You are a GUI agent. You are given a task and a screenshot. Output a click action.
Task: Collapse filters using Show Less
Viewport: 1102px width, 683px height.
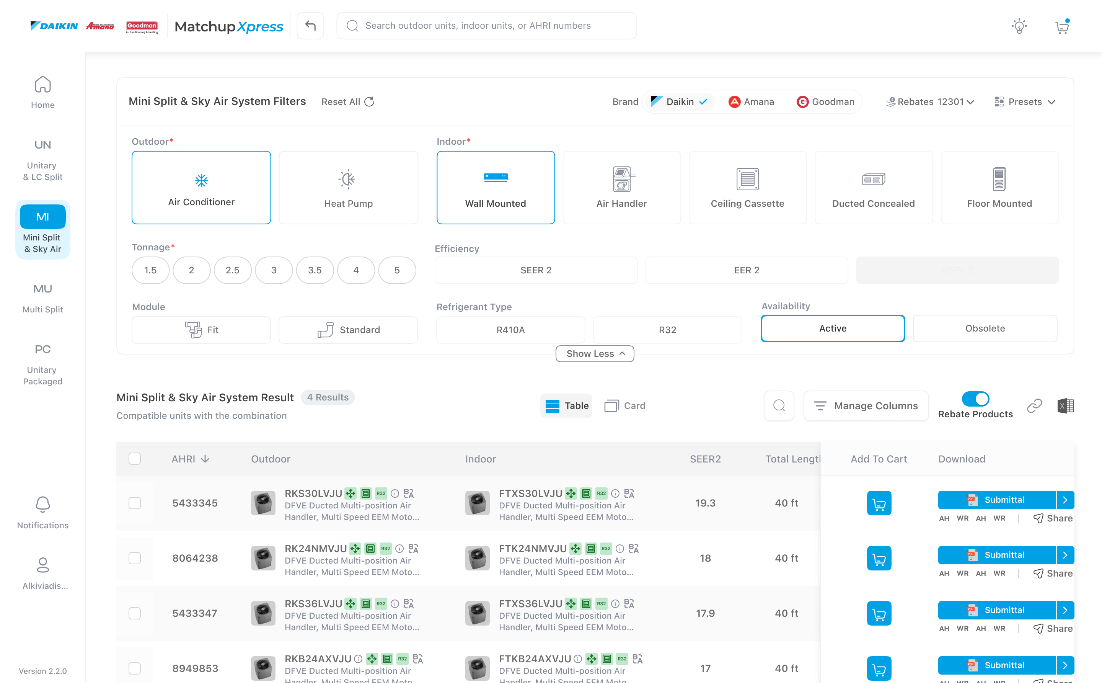tap(594, 353)
